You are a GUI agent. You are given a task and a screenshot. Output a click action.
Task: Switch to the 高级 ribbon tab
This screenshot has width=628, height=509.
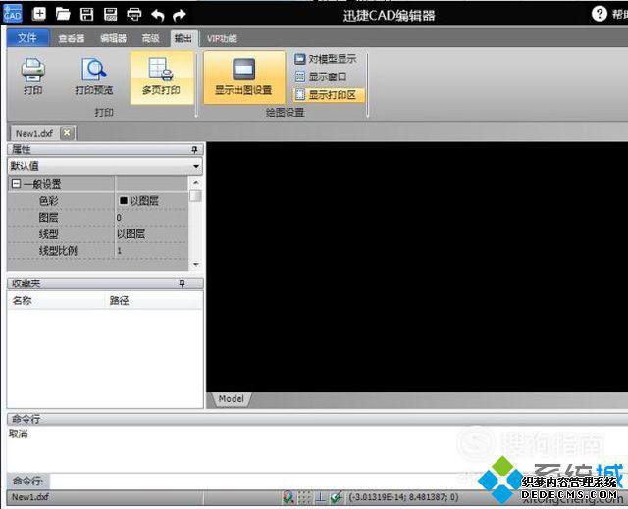click(x=151, y=38)
